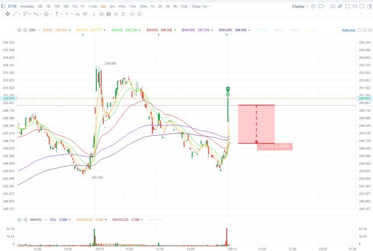Click the VS compare icon
This screenshot has height=251, width=373.
355,6
